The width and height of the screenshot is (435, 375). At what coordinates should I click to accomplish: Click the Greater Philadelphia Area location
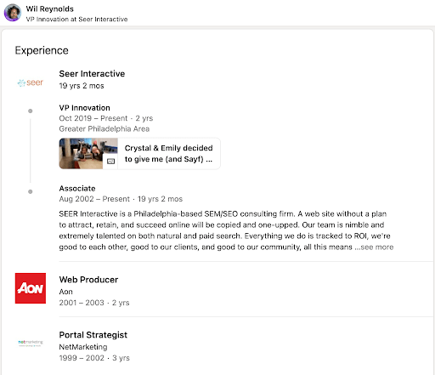click(104, 128)
